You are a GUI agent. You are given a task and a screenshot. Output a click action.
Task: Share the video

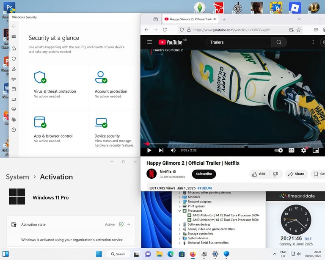tap(296, 174)
